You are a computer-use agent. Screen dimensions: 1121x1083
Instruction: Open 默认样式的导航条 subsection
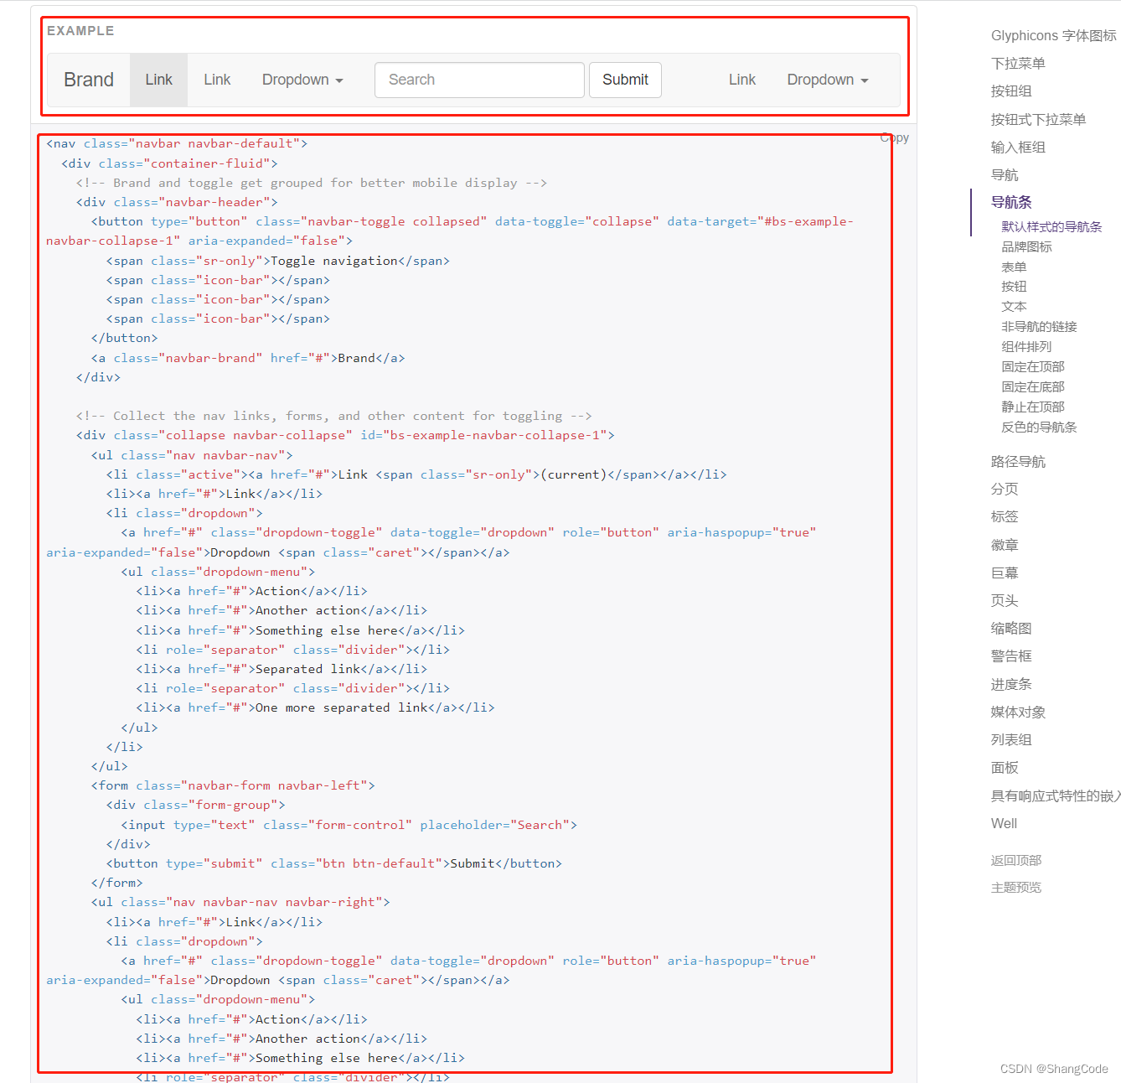[1051, 226]
